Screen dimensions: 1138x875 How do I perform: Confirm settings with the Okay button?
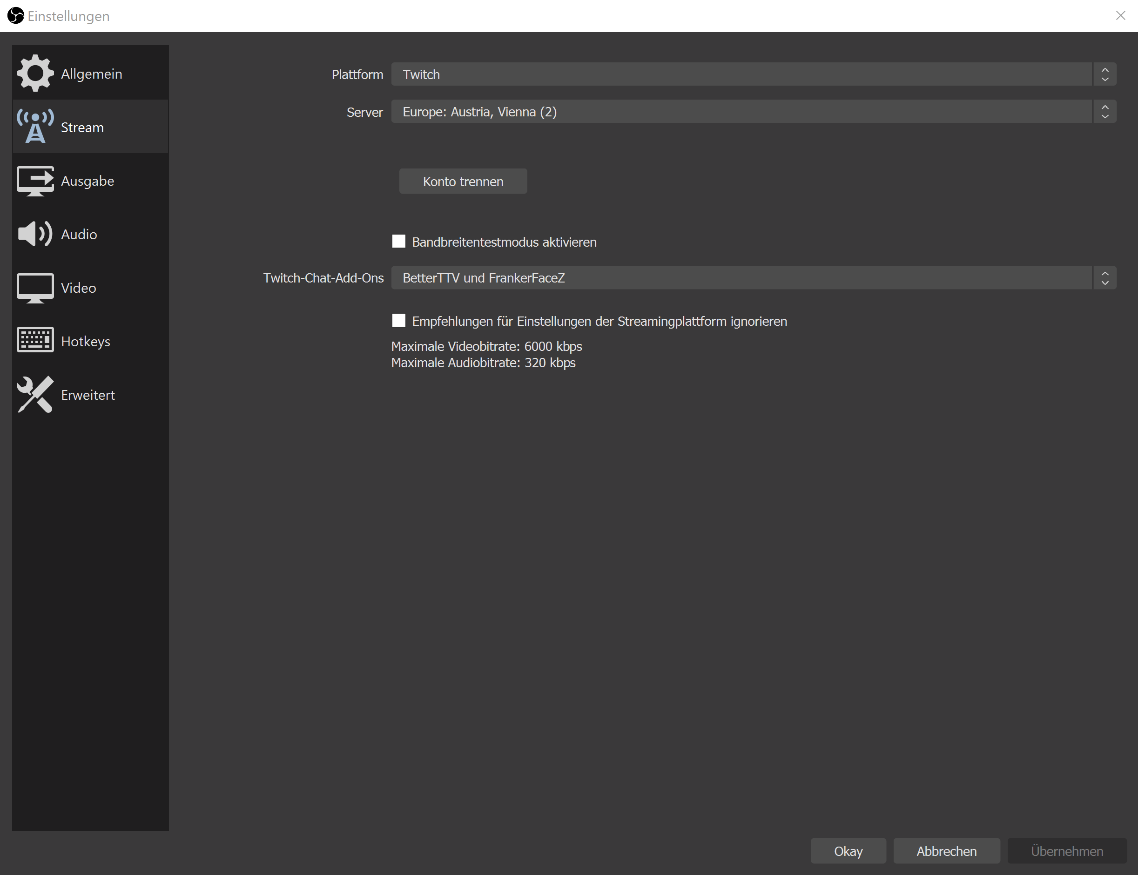(848, 851)
